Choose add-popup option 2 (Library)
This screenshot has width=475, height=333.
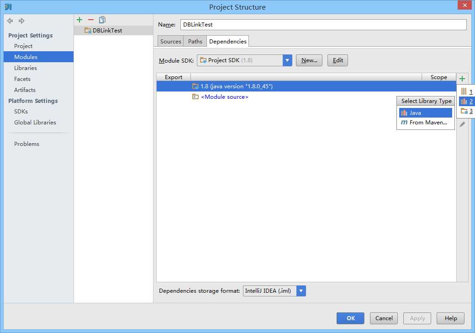point(466,101)
